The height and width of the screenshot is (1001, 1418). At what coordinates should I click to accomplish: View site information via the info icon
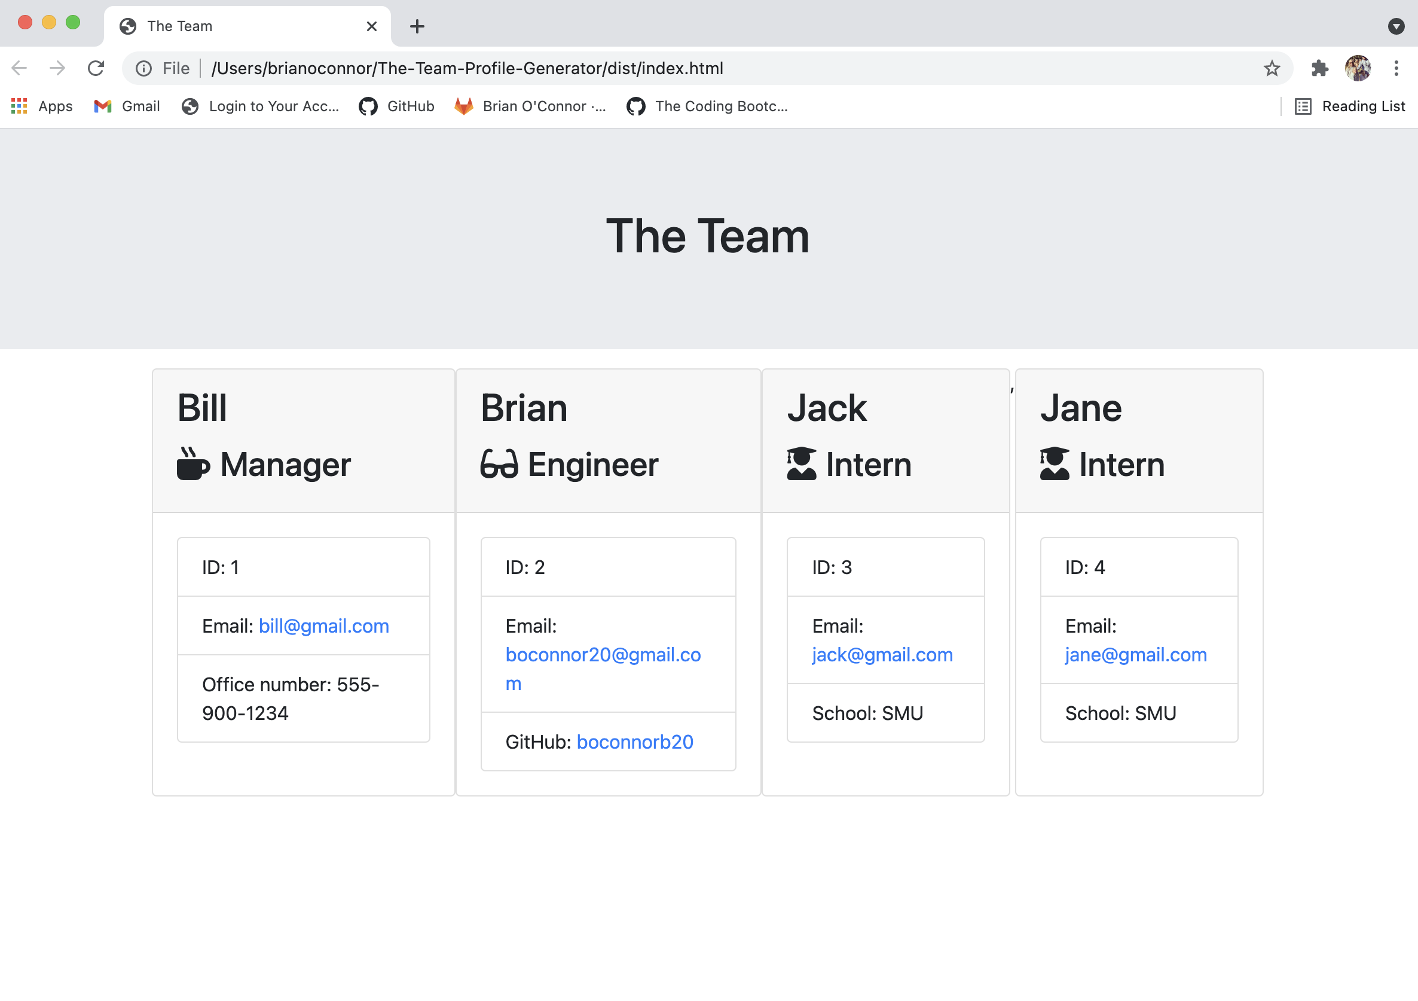point(143,68)
